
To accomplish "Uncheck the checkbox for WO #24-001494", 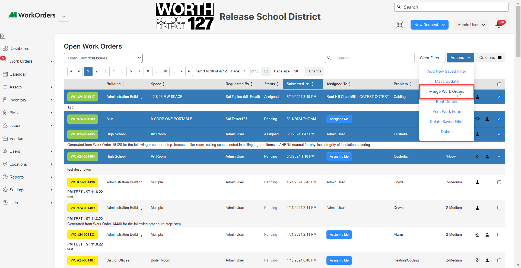I will coord(499,157).
